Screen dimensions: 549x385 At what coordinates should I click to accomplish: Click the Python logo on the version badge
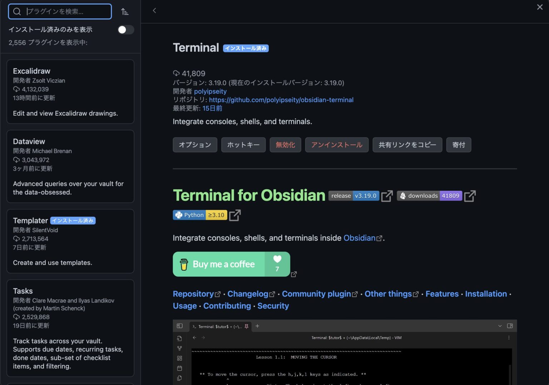[x=179, y=215]
